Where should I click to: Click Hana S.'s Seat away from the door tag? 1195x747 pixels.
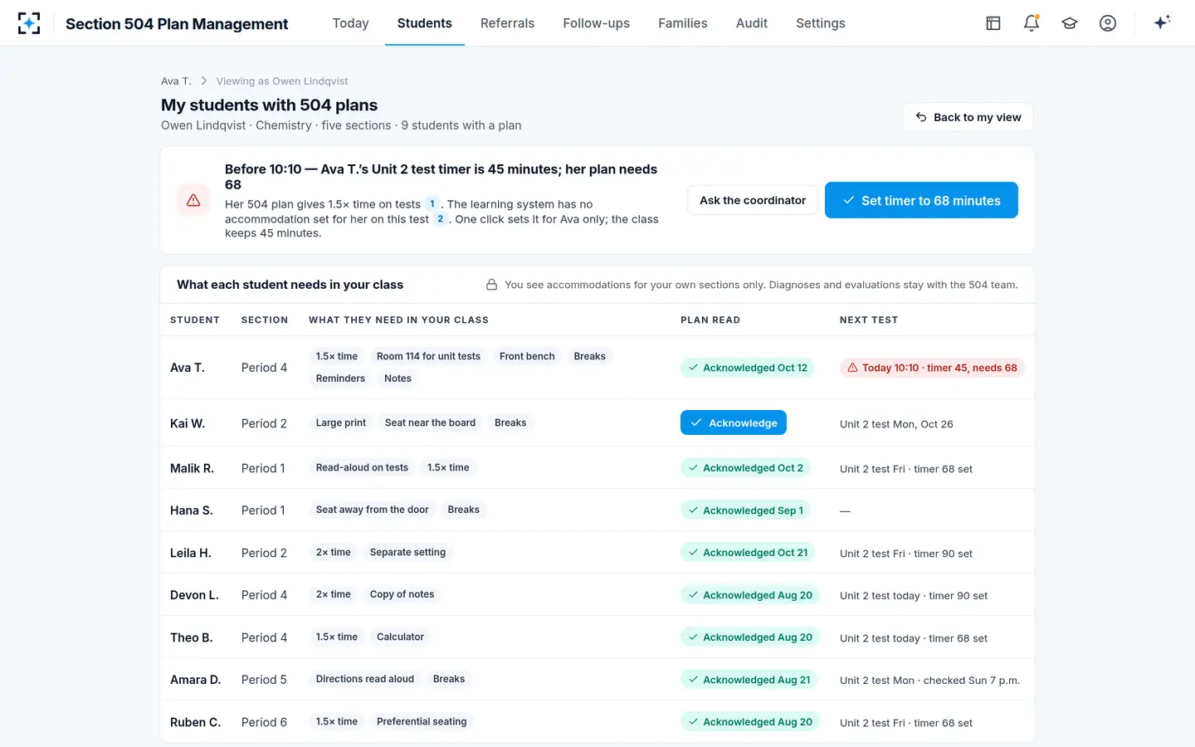[x=373, y=510]
